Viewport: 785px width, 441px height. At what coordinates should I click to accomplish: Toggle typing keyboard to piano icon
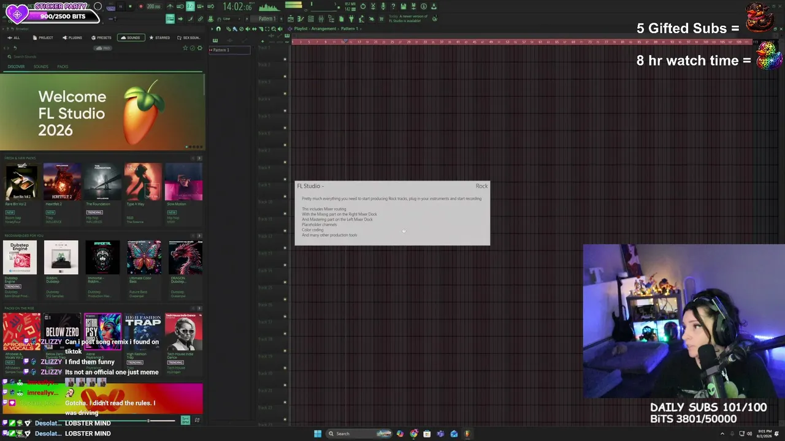coord(170,19)
